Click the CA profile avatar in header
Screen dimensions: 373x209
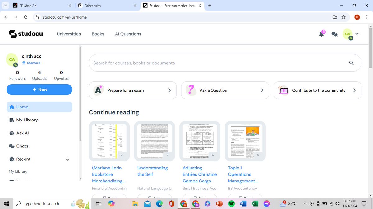pyautogui.click(x=348, y=34)
